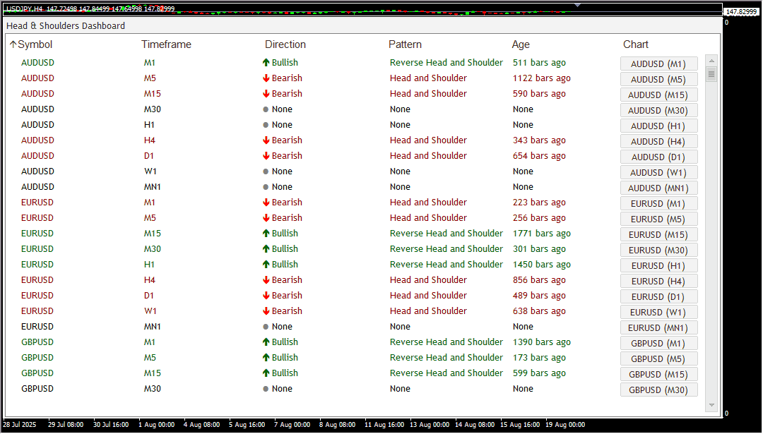Viewport: 763px width, 434px height.
Task: Click the red bearish arrow in EURUSD W1 row
Action: click(x=266, y=311)
